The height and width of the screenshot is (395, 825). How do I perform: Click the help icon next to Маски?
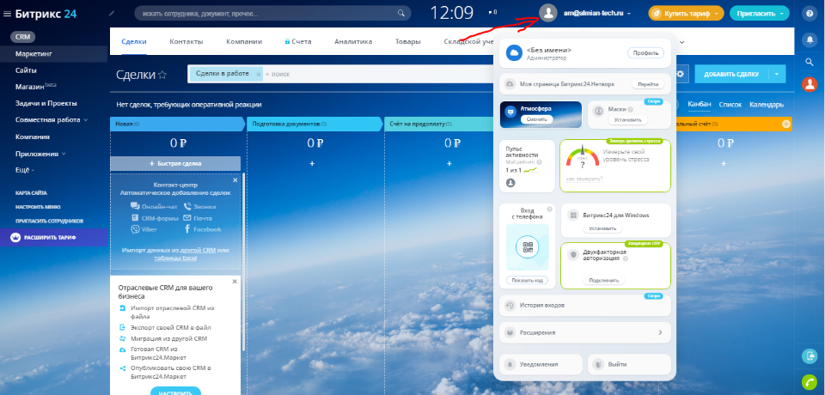tap(630, 109)
